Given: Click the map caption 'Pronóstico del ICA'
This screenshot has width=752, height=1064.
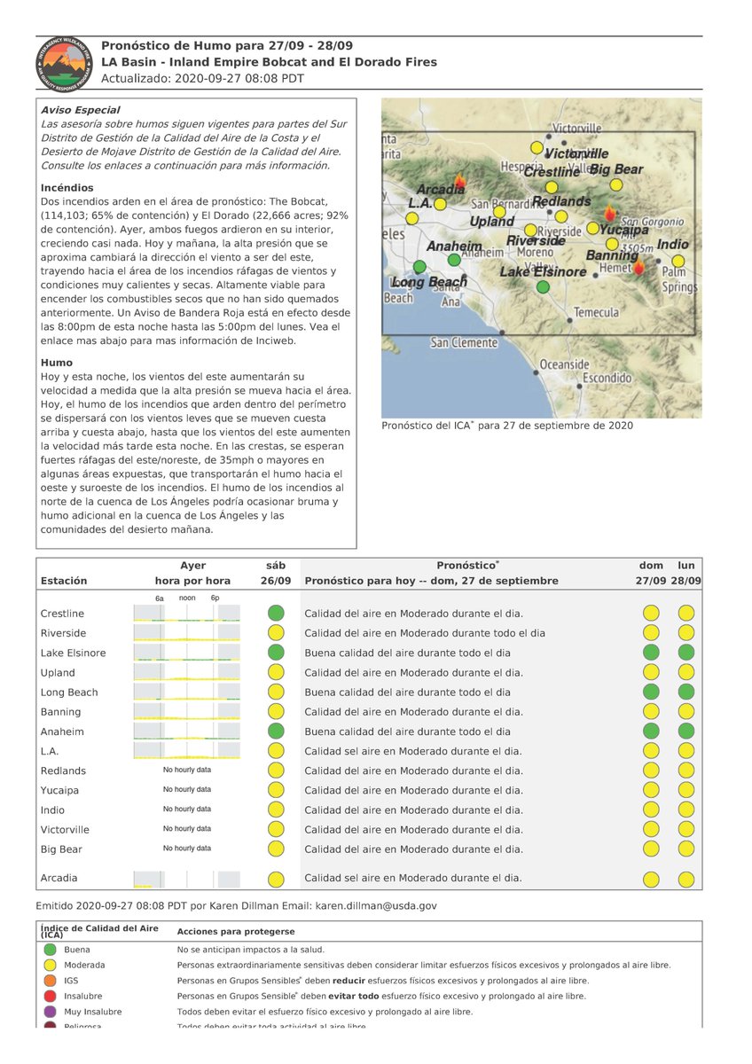Looking at the screenshot, I should 427,426.
